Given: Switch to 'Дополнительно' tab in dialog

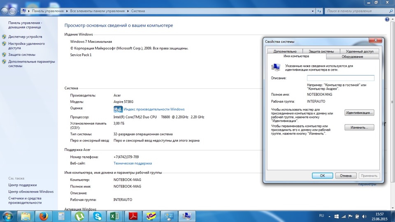Looking at the screenshot, I should tap(285, 51).
